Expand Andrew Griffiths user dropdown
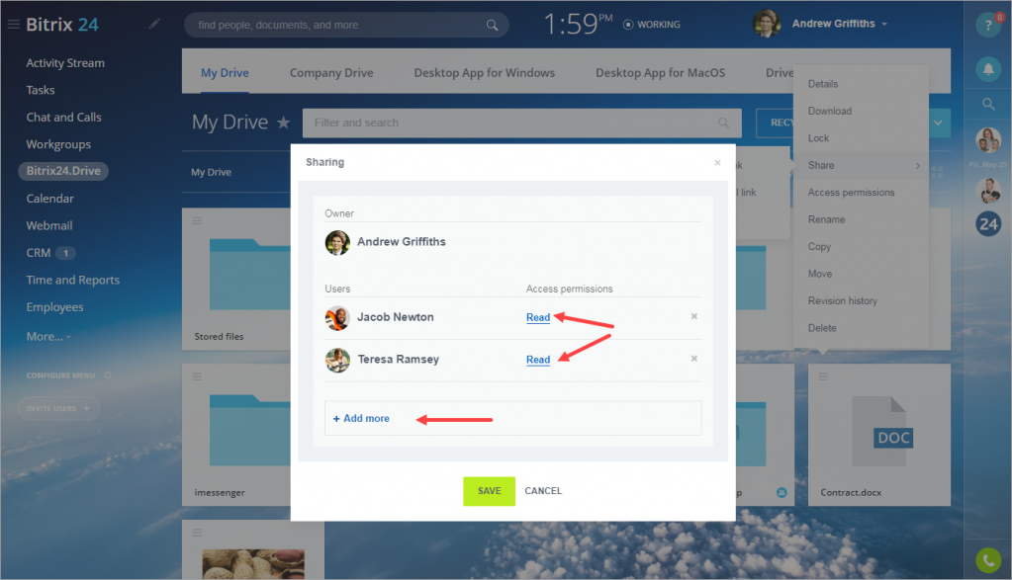The height and width of the screenshot is (580, 1012). coord(884,25)
